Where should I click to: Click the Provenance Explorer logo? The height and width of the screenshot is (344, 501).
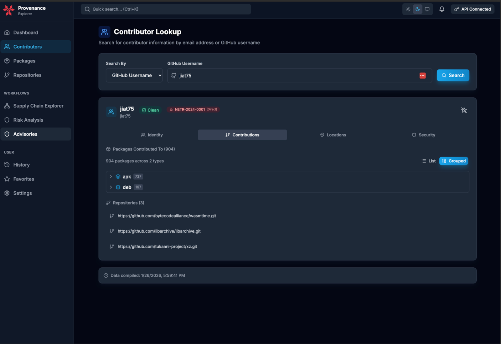click(x=9, y=10)
